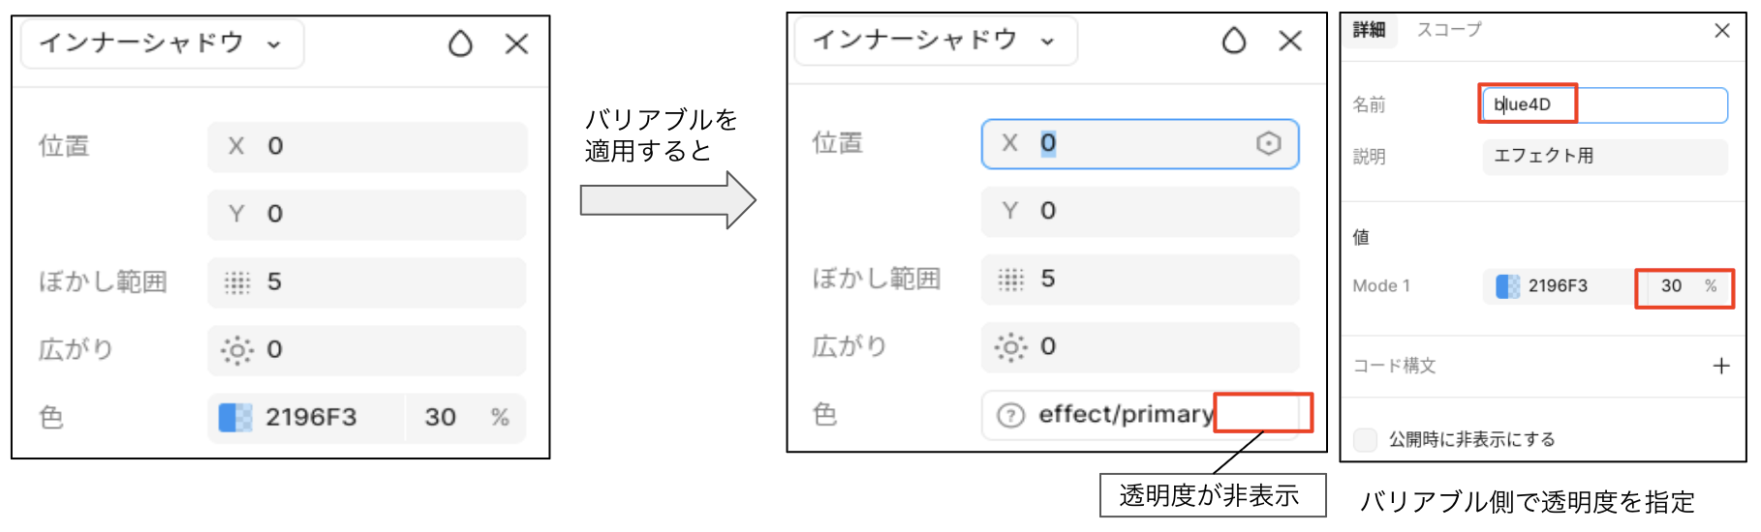Switch to the スコープ tab
1761x532 pixels.
(x=1449, y=30)
